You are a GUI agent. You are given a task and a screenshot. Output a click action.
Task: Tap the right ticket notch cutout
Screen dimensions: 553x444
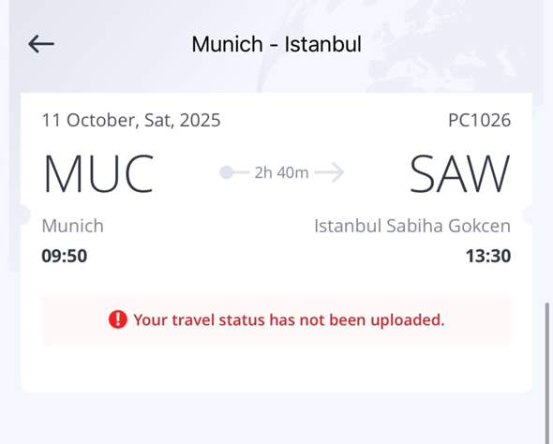[528, 215]
